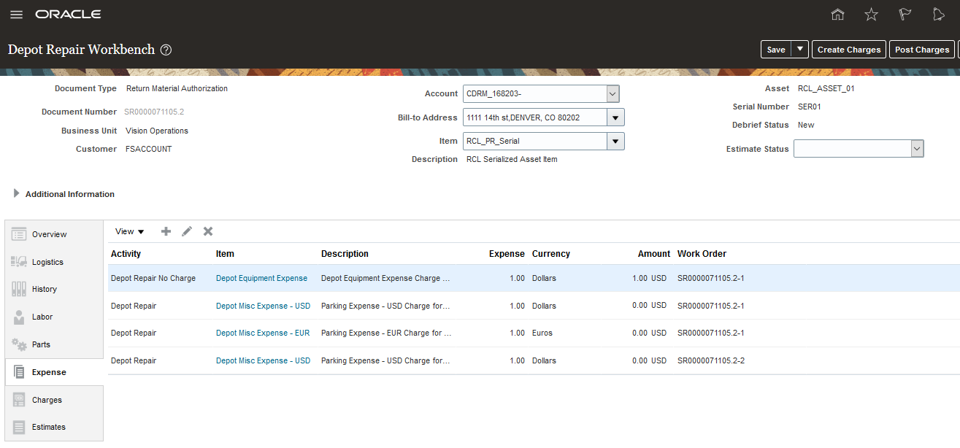Click the Currency column header
This screenshot has height=448, width=960.
click(x=551, y=254)
